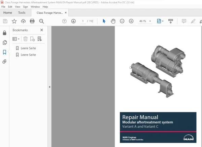
Task: Close the Bookmarks panel
Action: [x=42, y=30]
